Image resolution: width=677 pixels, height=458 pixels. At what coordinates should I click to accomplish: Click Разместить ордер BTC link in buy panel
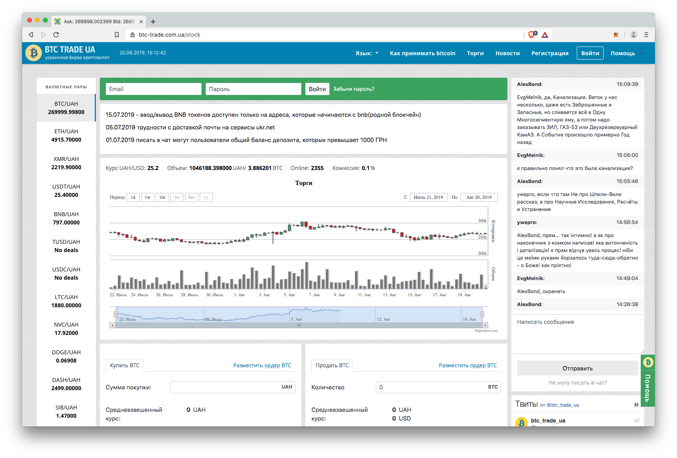pyautogui.click(x=262, y=365)
